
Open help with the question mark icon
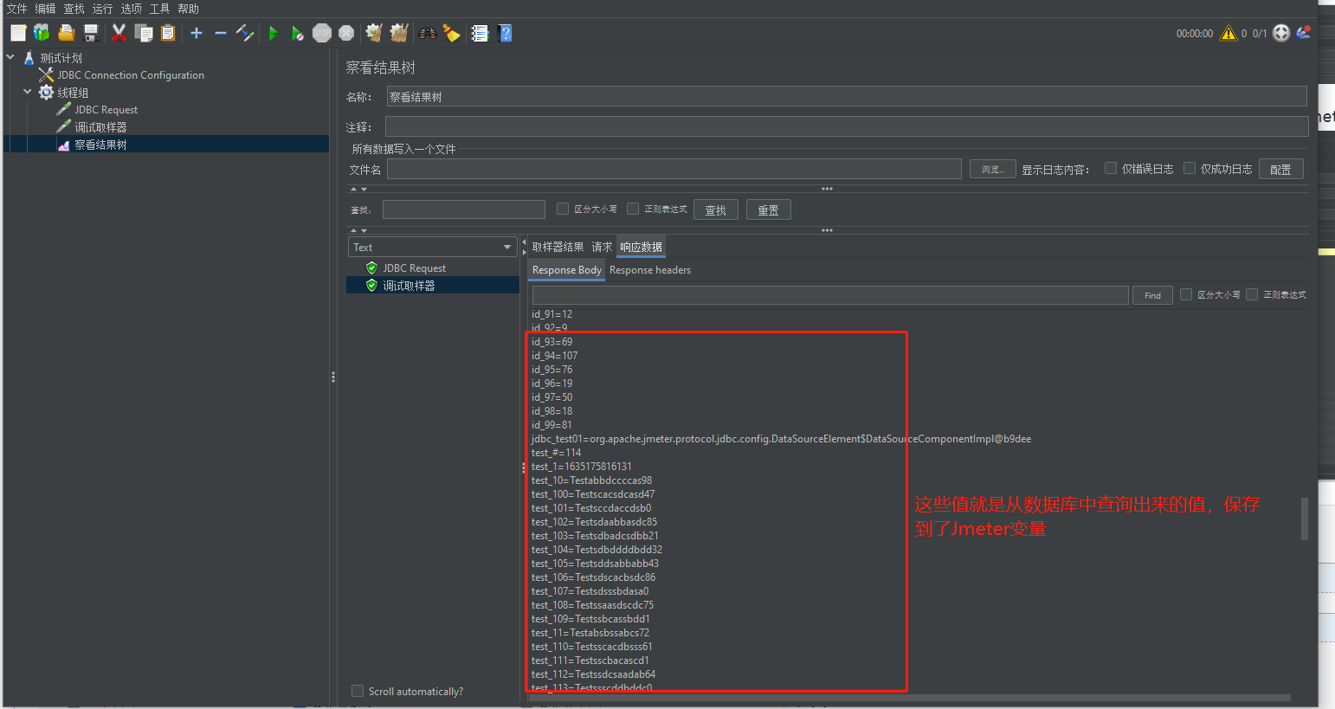506,33
